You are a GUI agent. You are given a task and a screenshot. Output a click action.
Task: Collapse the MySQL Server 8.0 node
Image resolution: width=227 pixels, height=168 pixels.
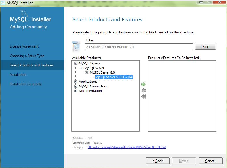point(86,73)
